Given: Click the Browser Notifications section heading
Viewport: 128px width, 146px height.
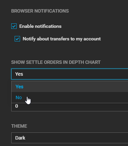Looking at the screenshot, I should pos(40,11).
